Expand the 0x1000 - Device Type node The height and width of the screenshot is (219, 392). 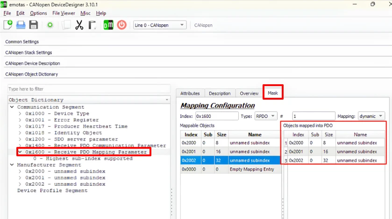point(20,114)
